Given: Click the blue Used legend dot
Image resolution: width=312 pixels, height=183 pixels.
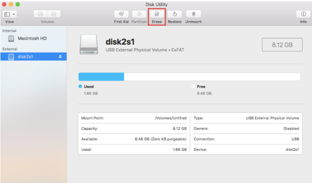Looking at the screenshot, I should pos(80,86).
